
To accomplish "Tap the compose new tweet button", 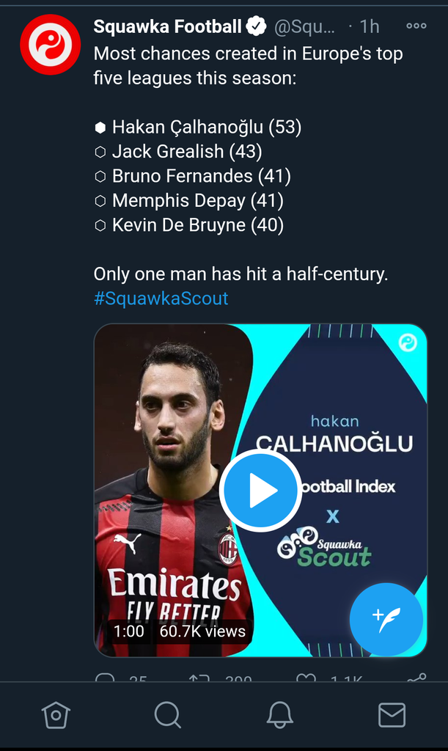I will pos(386,620).
